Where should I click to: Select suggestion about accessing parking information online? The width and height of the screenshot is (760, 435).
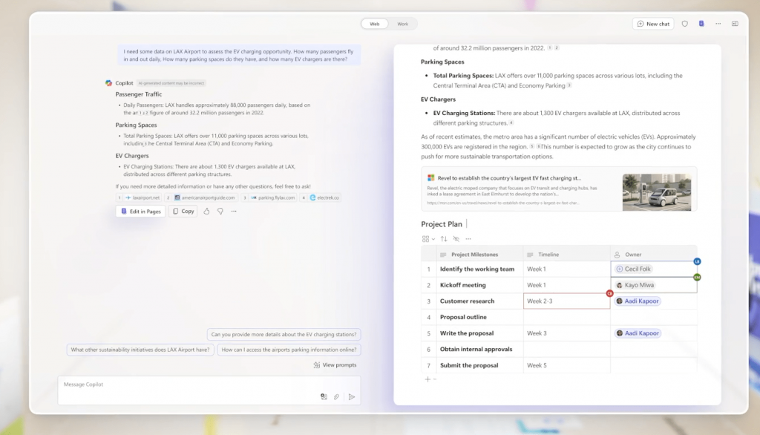(x=289, y=350)
